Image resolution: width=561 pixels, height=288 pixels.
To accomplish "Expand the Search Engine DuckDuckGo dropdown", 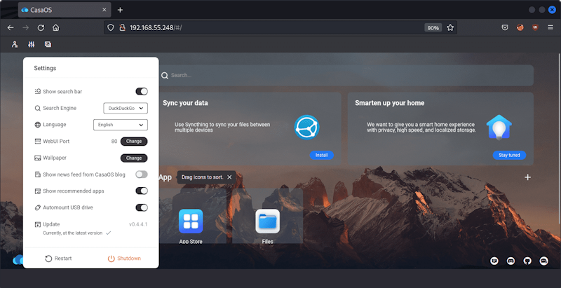I will point(125,108).
